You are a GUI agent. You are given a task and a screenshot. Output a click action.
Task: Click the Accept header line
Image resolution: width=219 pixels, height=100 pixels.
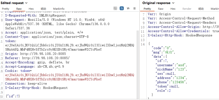(x=44, y=33)
